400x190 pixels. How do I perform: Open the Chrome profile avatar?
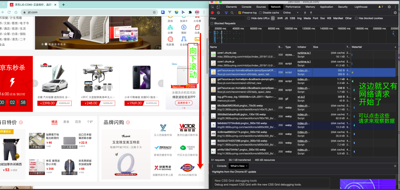click(x=197, y=12)
